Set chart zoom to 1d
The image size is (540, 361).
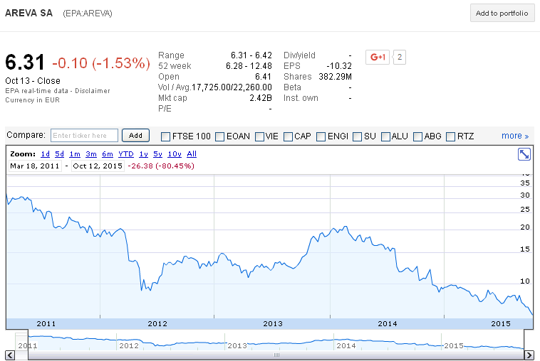[x=45, y=154]
